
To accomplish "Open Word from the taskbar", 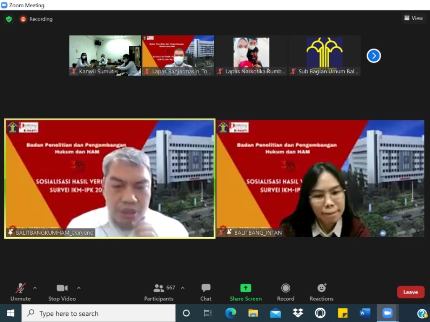I will pyautogui.click(x=365, y=313).
